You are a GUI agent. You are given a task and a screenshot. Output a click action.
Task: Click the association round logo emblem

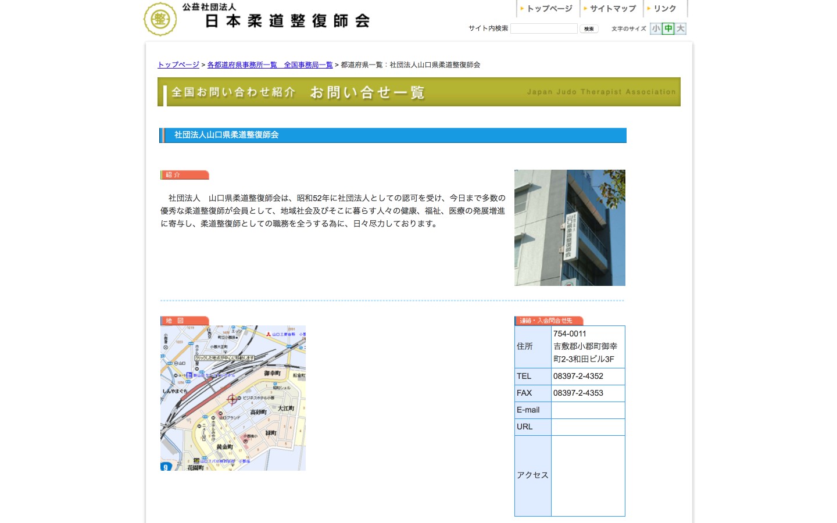160,19
